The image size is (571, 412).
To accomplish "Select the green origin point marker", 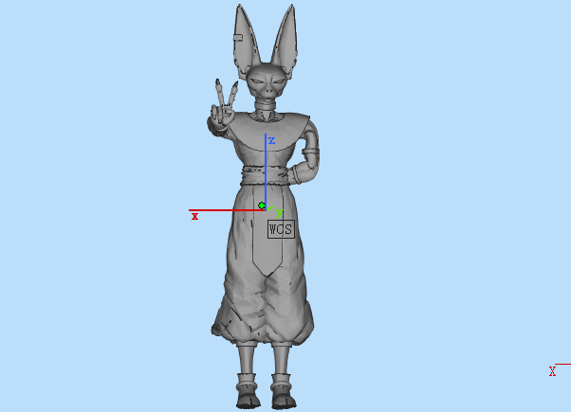I will tap(261, 206).
